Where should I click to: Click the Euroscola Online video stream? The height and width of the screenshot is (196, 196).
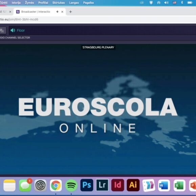click(x=98, y=109)
